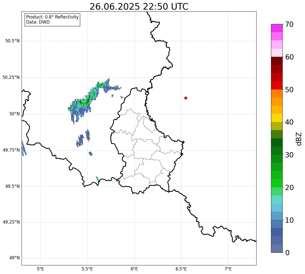
Task: Click the longitude label "6°E"
Action: (134, 269)
